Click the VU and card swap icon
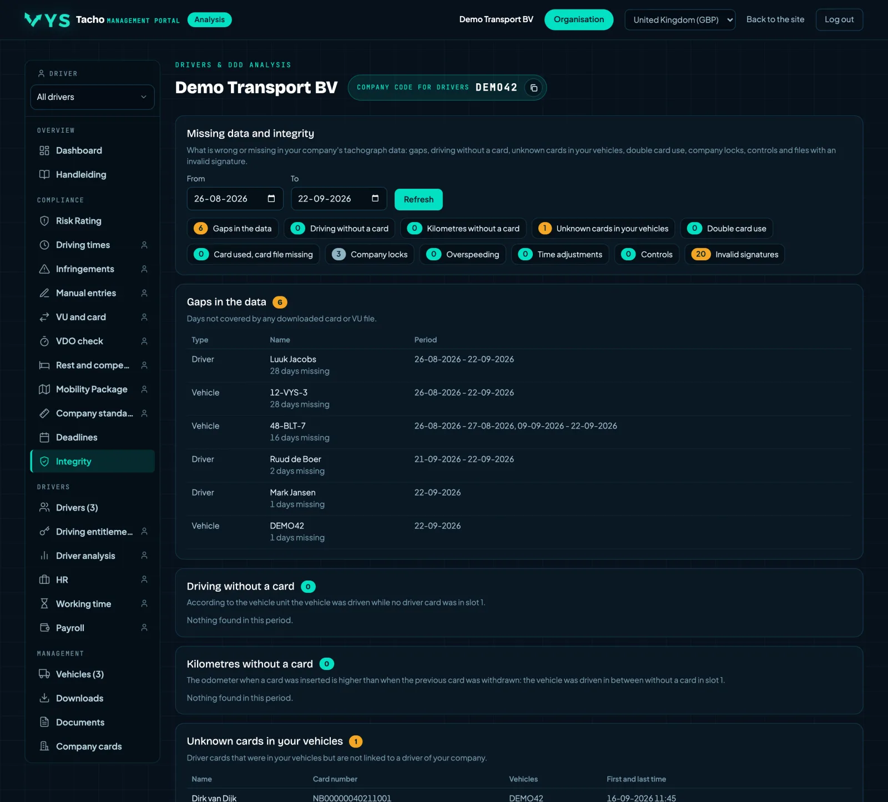This screenshot has width=888, height=802. (44, 317)
